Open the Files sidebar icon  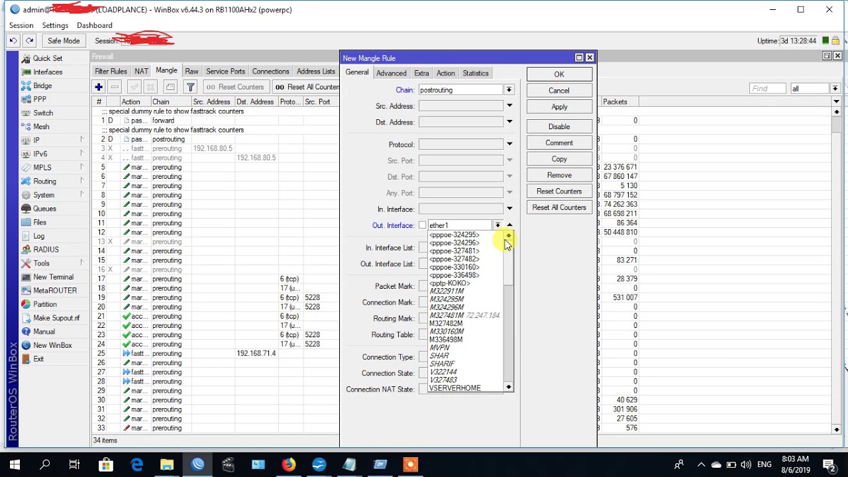(26, 222)
